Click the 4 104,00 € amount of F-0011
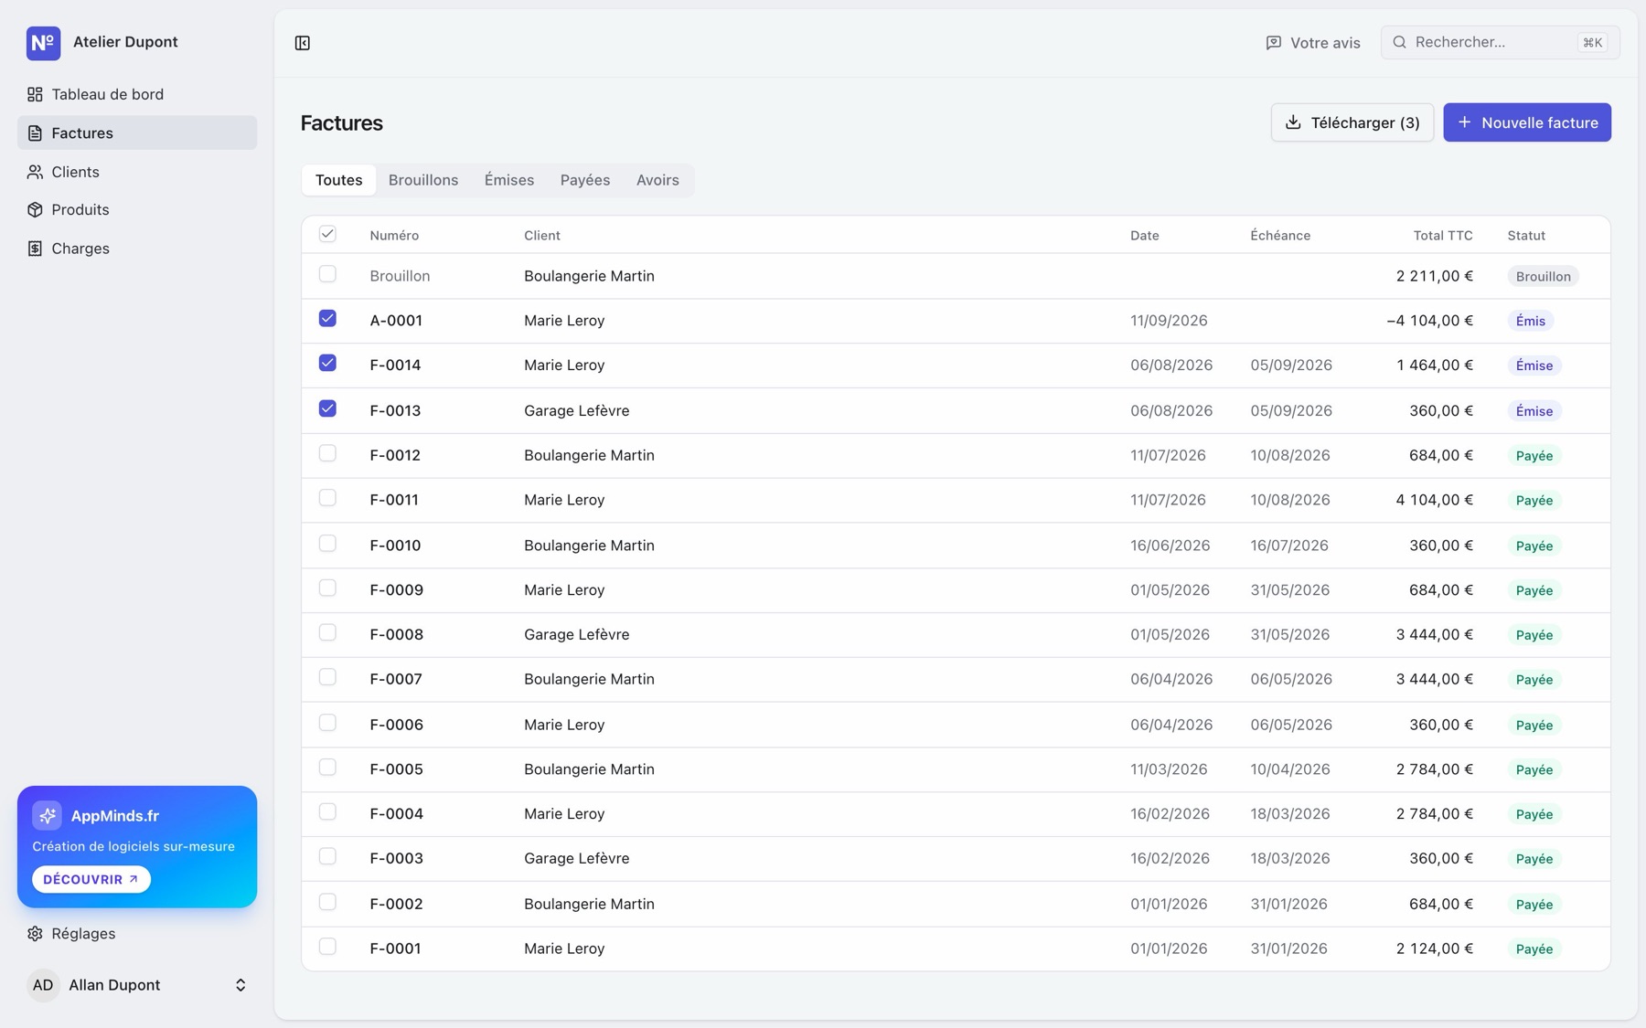 point(1435,500)
